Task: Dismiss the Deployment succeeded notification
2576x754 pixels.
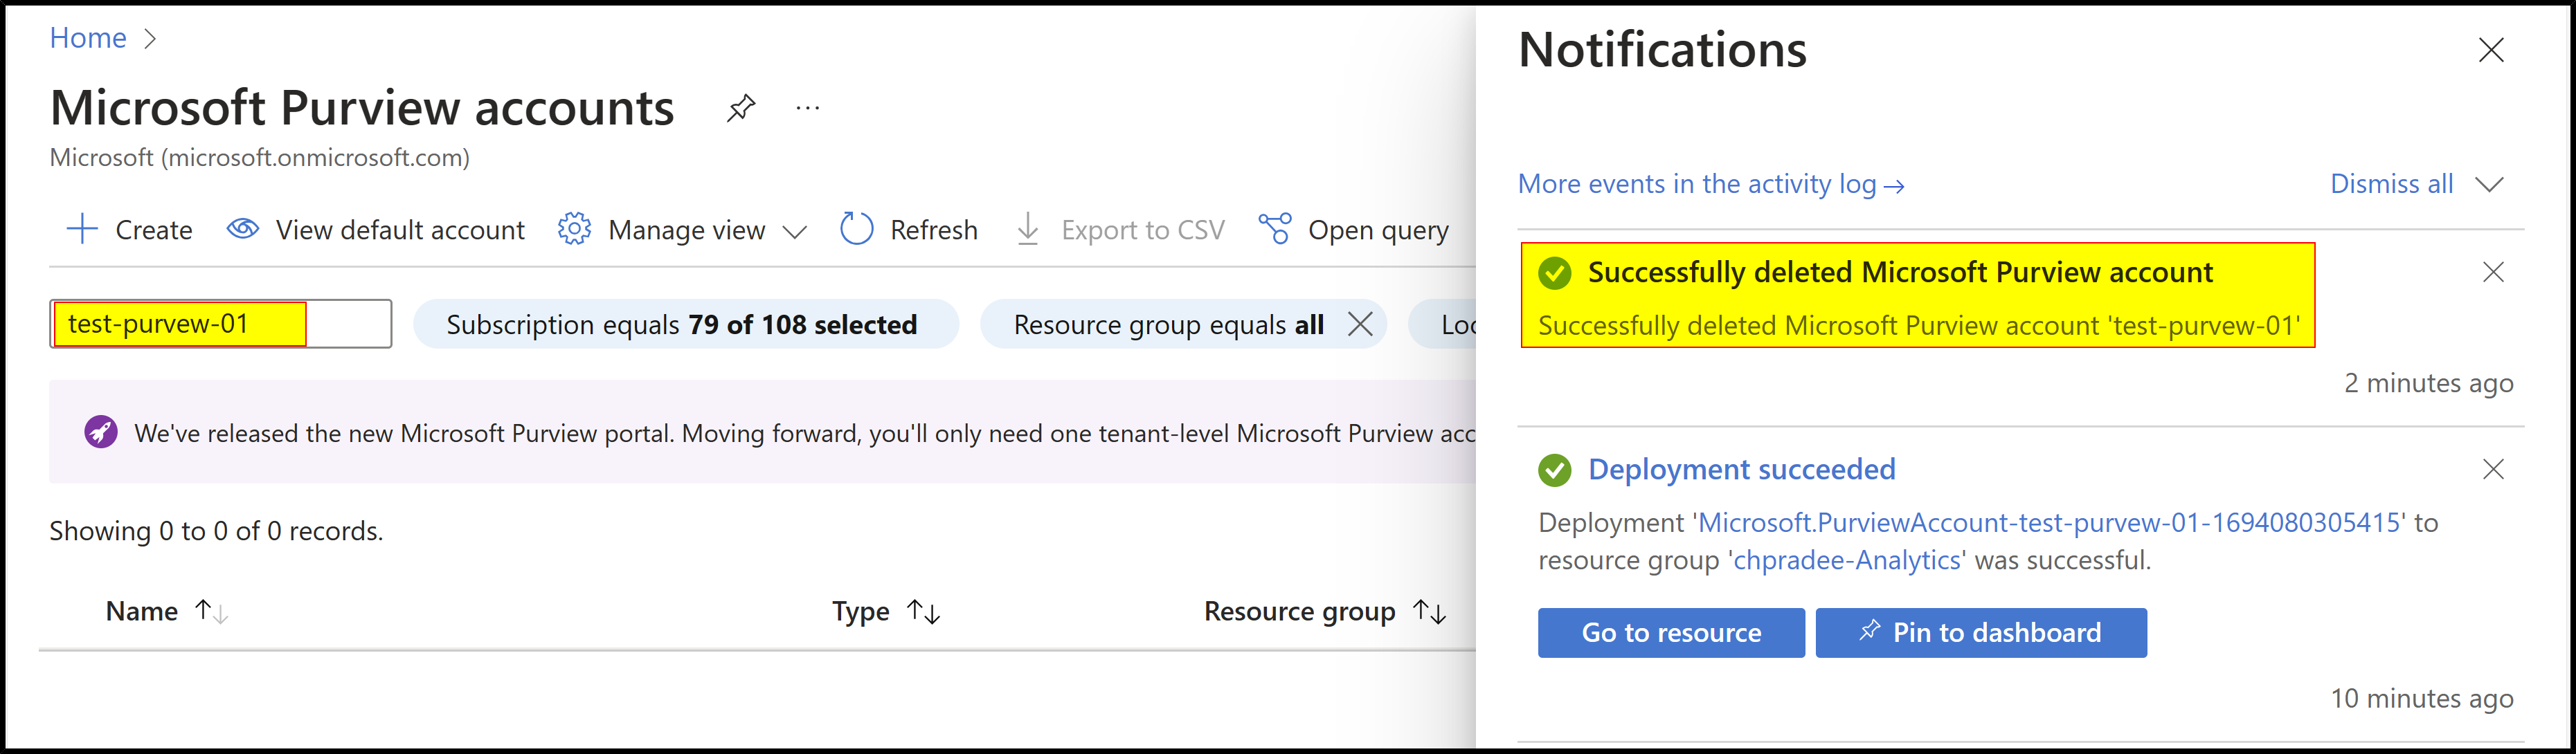Action: 2493,470
